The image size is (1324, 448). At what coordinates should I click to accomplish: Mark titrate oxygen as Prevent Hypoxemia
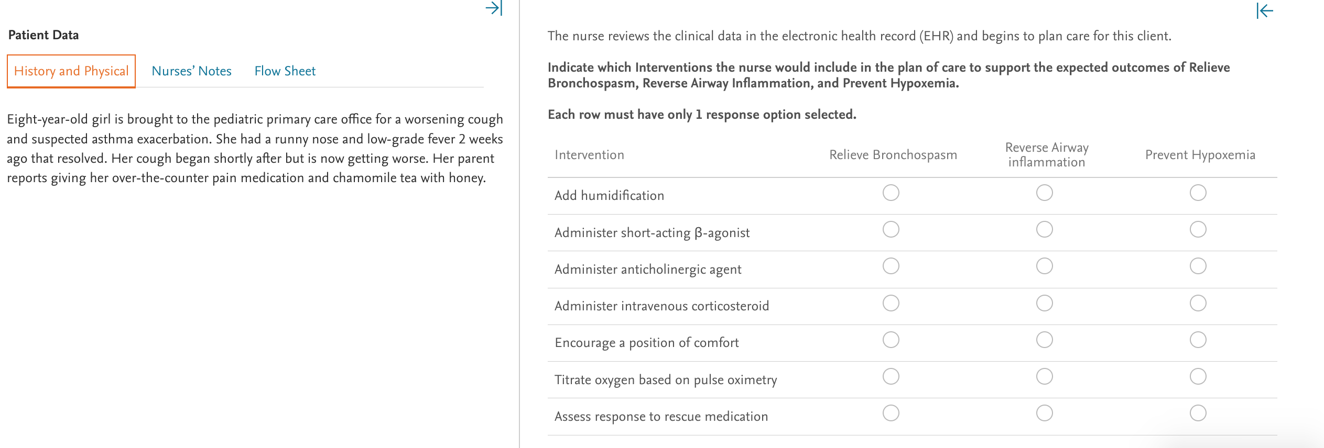tap(1198, 376)
